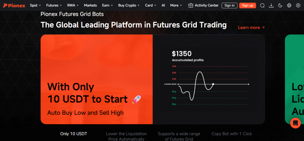Click the Sign in button
Screen dimensions: 304x141
click(x=230, y=5)
